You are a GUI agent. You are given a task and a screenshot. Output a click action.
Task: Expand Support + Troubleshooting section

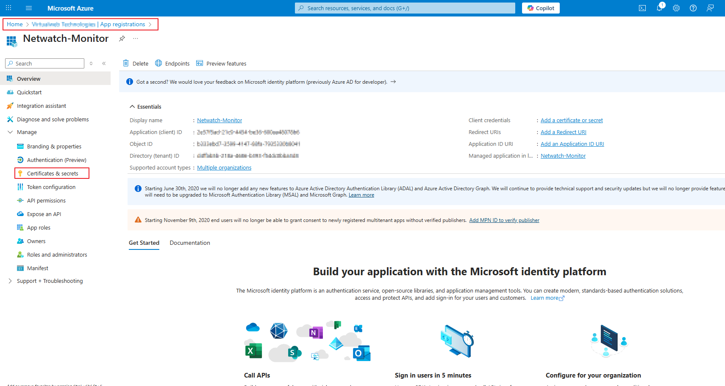[10, 281]
